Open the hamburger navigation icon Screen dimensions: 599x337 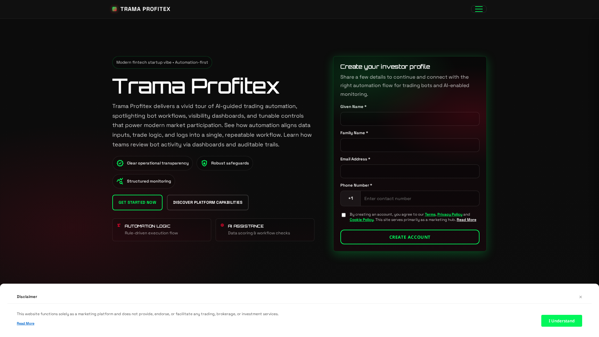click(x=479, y=9)
